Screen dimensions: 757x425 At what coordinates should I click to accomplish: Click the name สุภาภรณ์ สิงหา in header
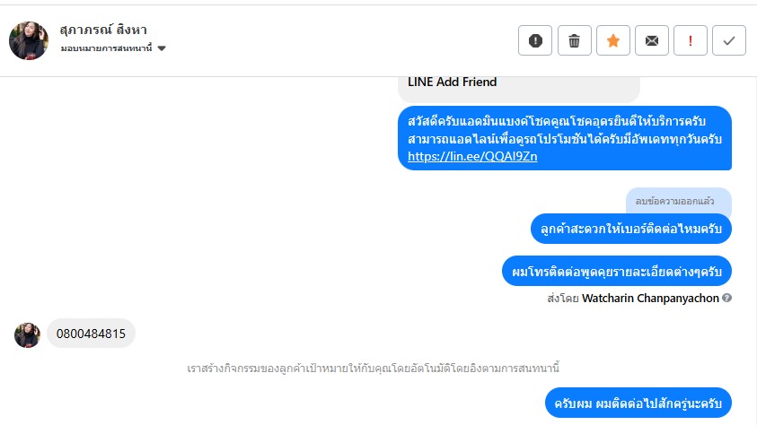click(103, 30)
